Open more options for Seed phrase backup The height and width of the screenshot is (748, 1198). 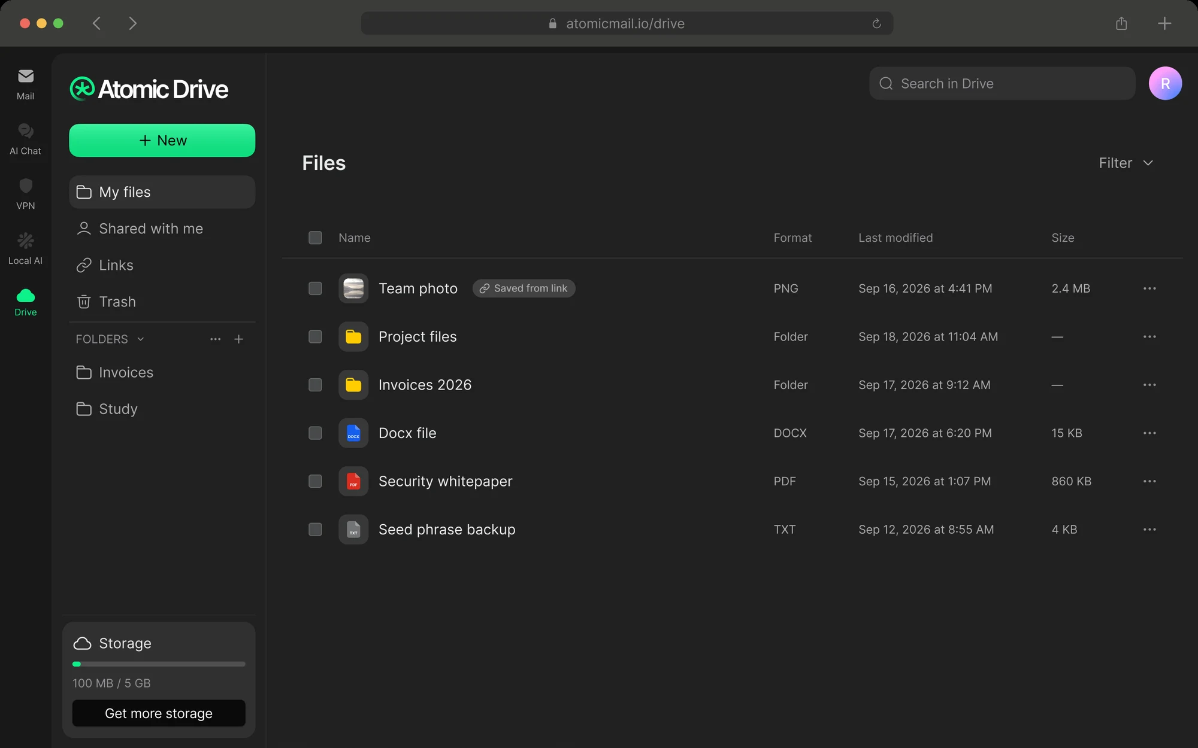point(1149,530)
